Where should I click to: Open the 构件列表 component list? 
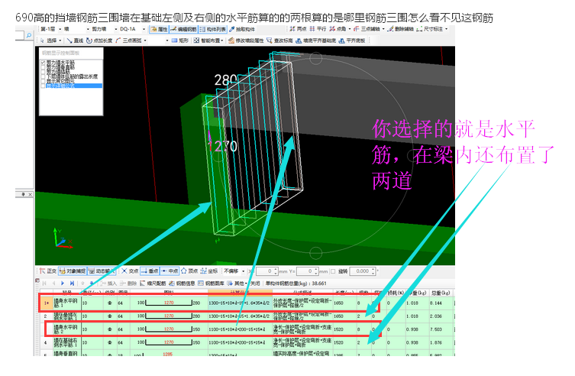tap(213, 29)
